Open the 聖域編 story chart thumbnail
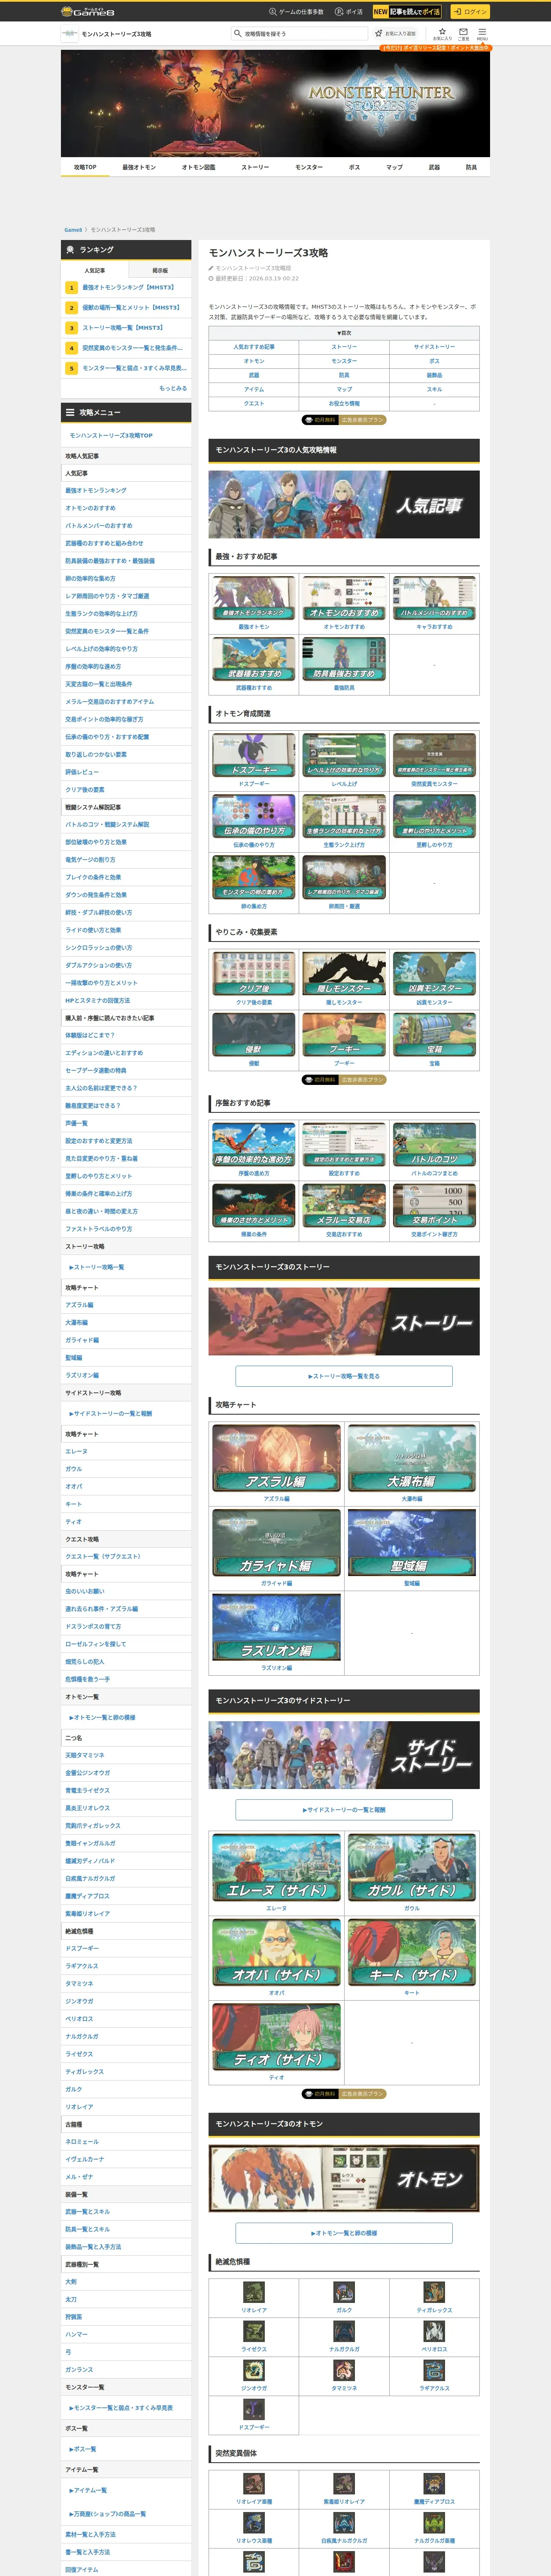Viewport: 551px width, 2576px height. click(411, 1542)
